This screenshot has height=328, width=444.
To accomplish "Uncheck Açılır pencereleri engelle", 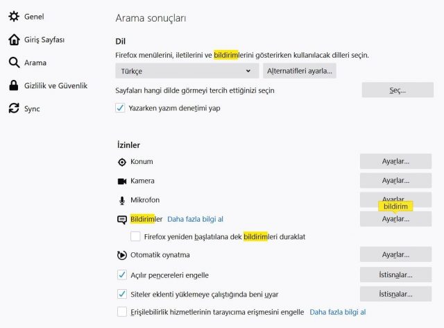I will point(122,274).
